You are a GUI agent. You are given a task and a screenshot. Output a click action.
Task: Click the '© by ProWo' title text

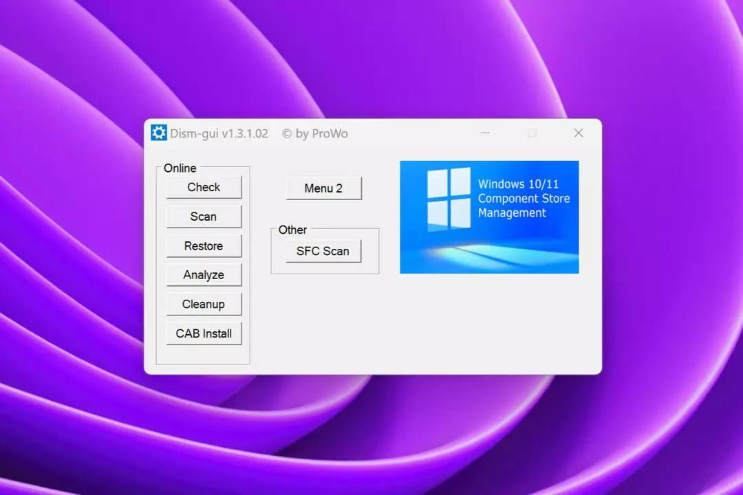(314, 133)
